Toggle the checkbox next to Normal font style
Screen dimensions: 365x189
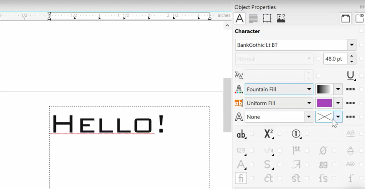pyautogui.click(x=318, y=59)
